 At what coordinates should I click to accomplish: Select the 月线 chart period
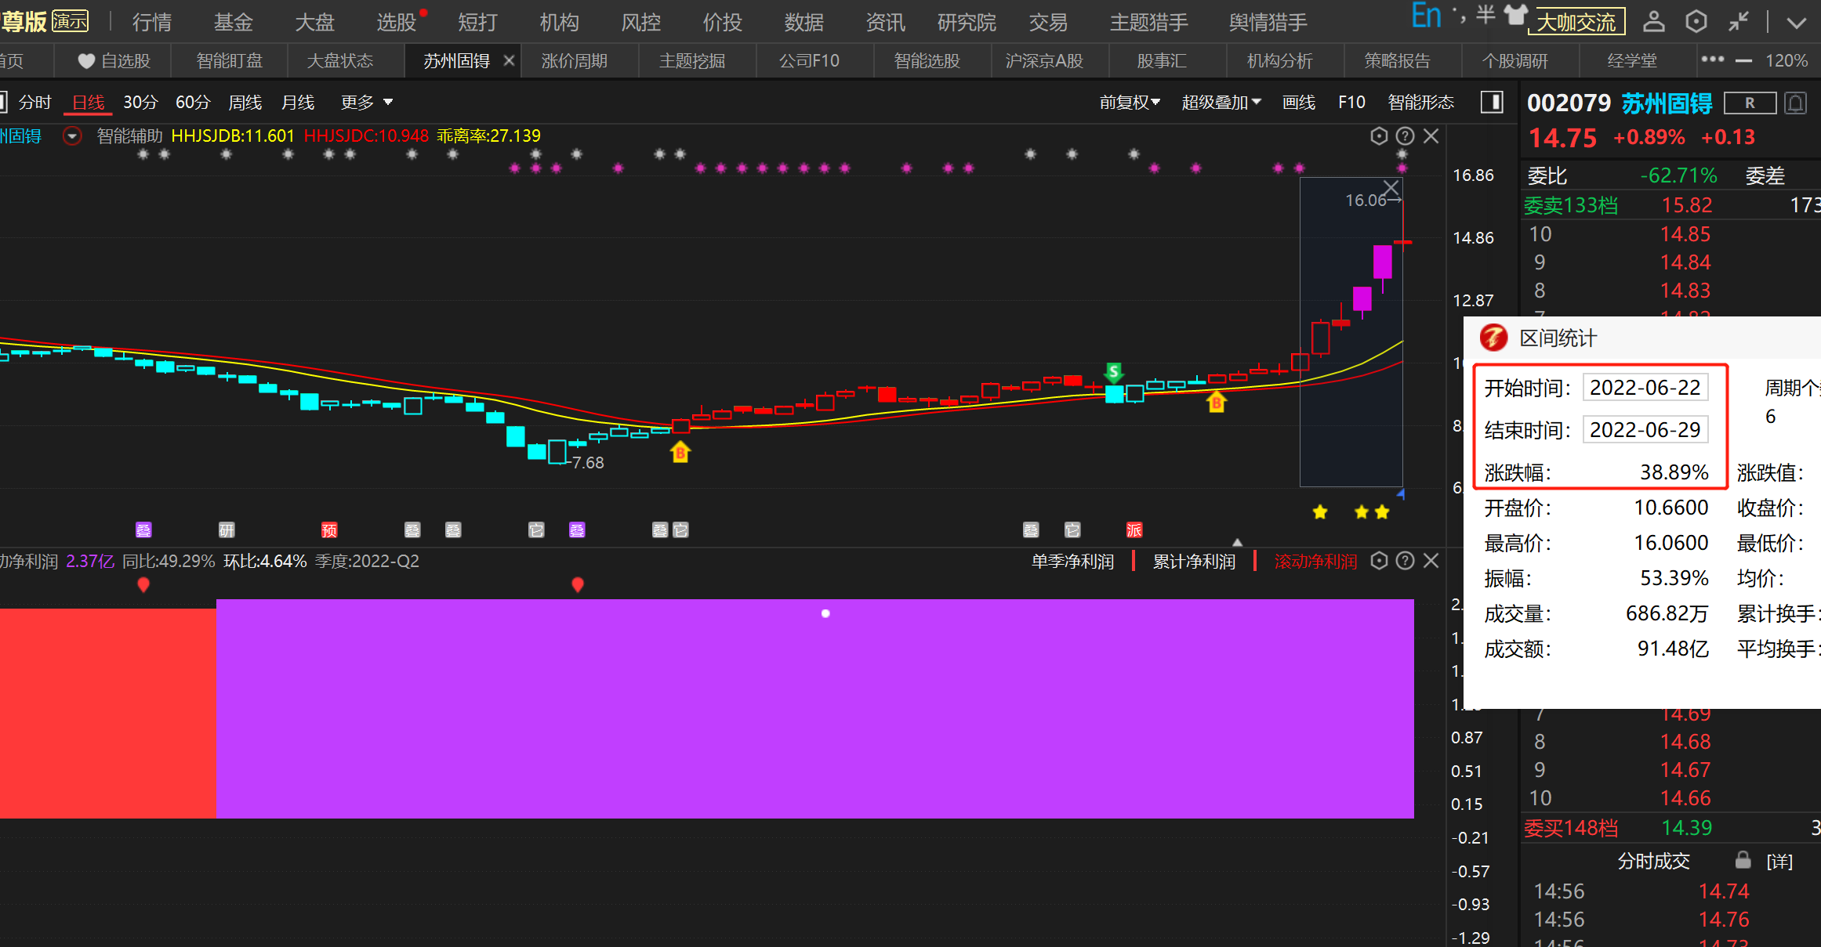pyautogui.click(x=298, y=103)
